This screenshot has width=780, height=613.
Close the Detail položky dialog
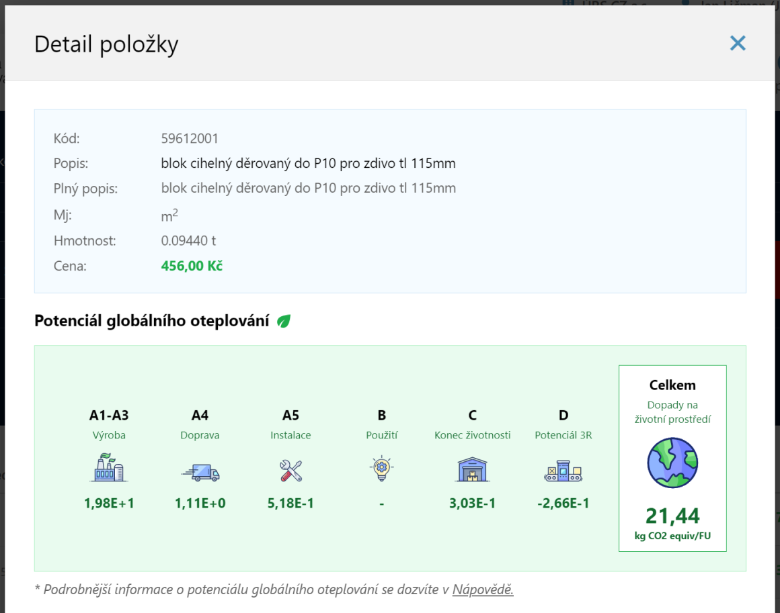coord(738,44)
